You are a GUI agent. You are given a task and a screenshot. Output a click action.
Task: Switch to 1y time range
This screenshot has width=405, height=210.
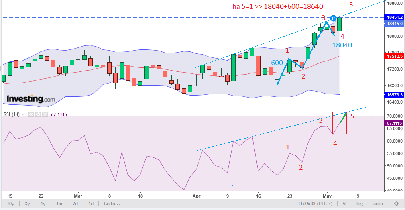pyautogui.click(x=43, y=204)
